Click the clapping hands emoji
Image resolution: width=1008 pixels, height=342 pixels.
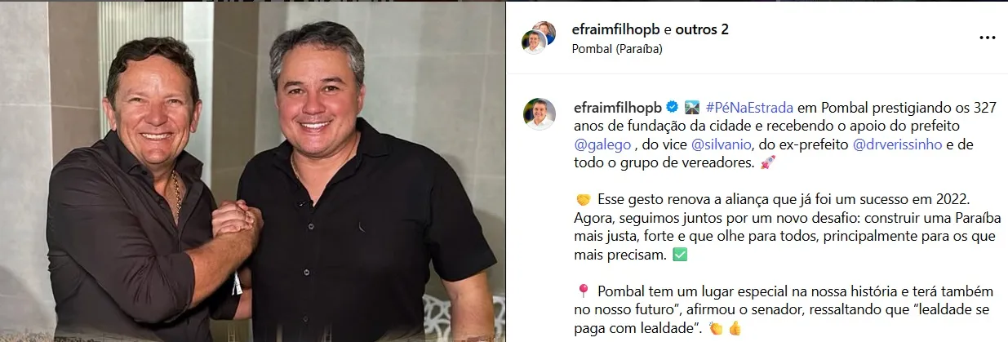[x=716, y=329]
